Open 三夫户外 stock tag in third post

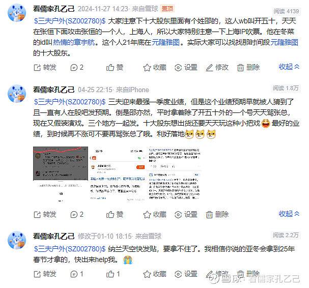pyautogui.click(x=70, y=249)
